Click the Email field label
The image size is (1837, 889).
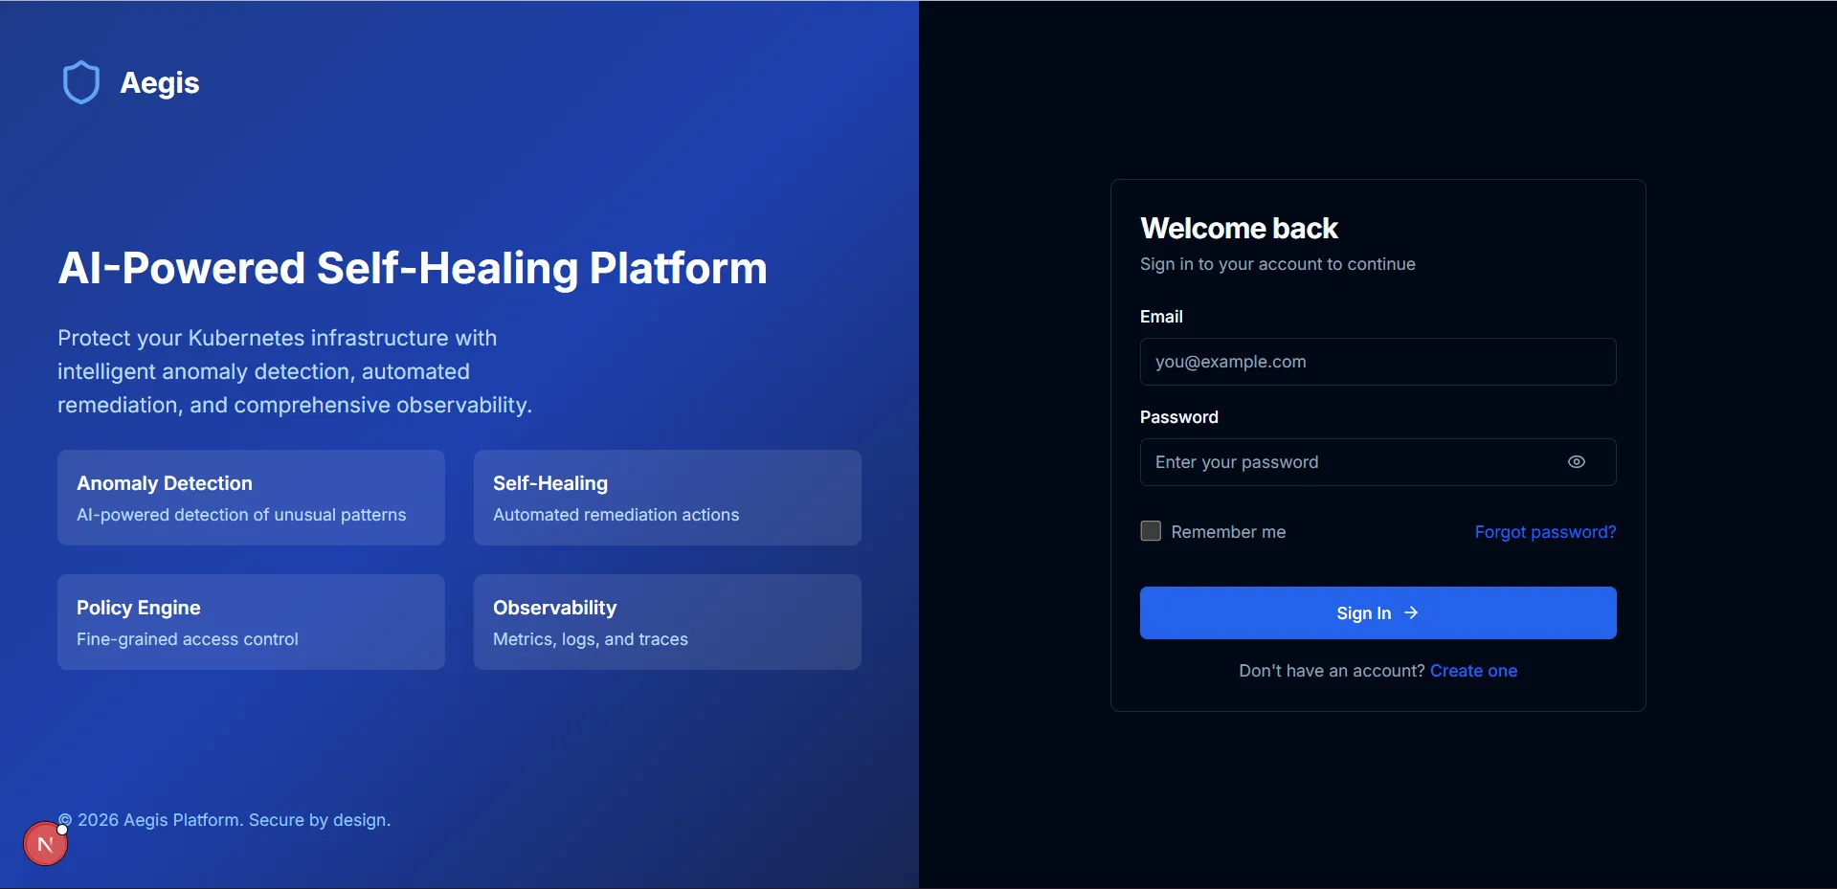(x=1161, y=317)
